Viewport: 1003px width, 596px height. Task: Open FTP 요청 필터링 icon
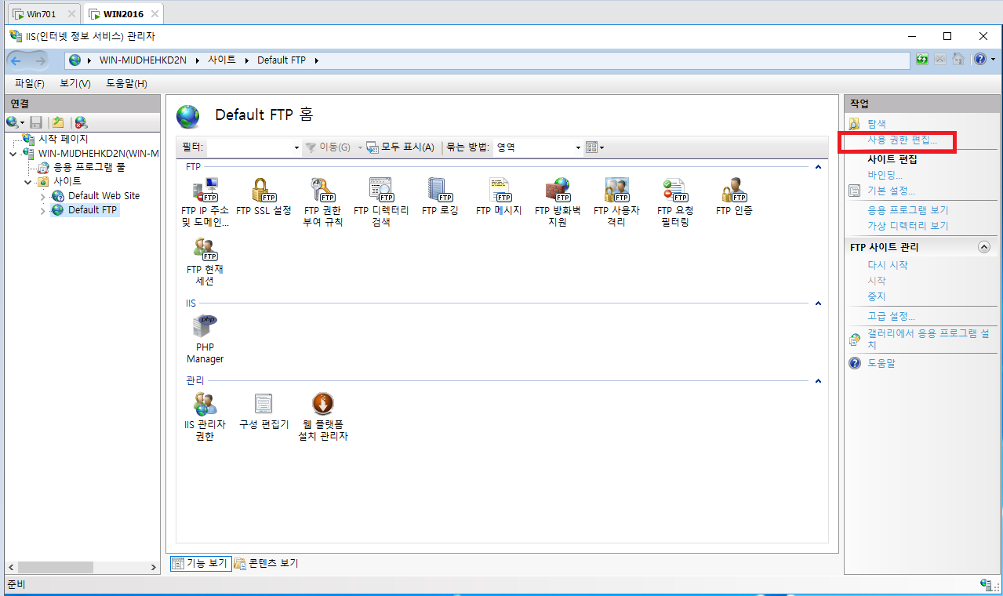pyautogui.click(x=675, y=202)
